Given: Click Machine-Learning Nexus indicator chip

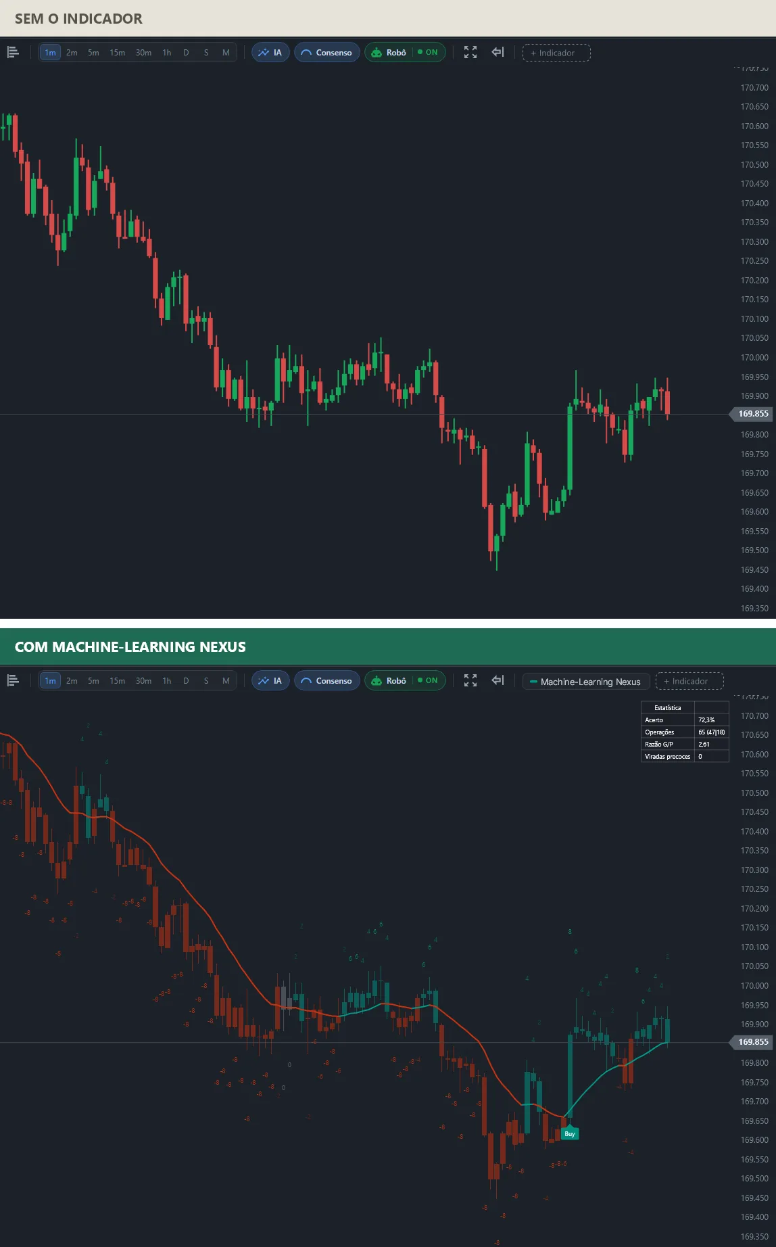Looking at the screenshot, I should tap(586, 682).
